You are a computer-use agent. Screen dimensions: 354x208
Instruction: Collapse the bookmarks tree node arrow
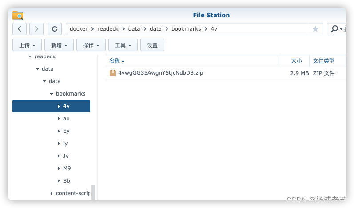[x=52, y=94]
